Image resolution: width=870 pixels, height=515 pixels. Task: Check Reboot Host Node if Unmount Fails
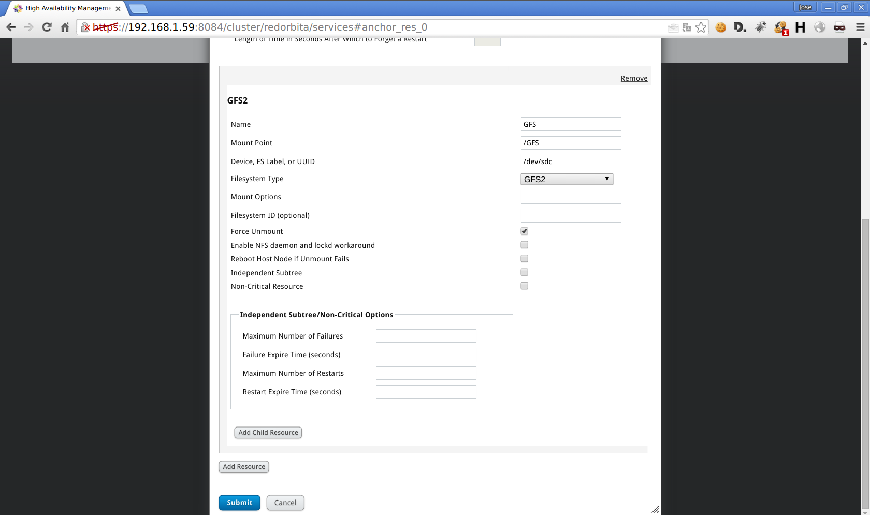click(x=524, y=259)
